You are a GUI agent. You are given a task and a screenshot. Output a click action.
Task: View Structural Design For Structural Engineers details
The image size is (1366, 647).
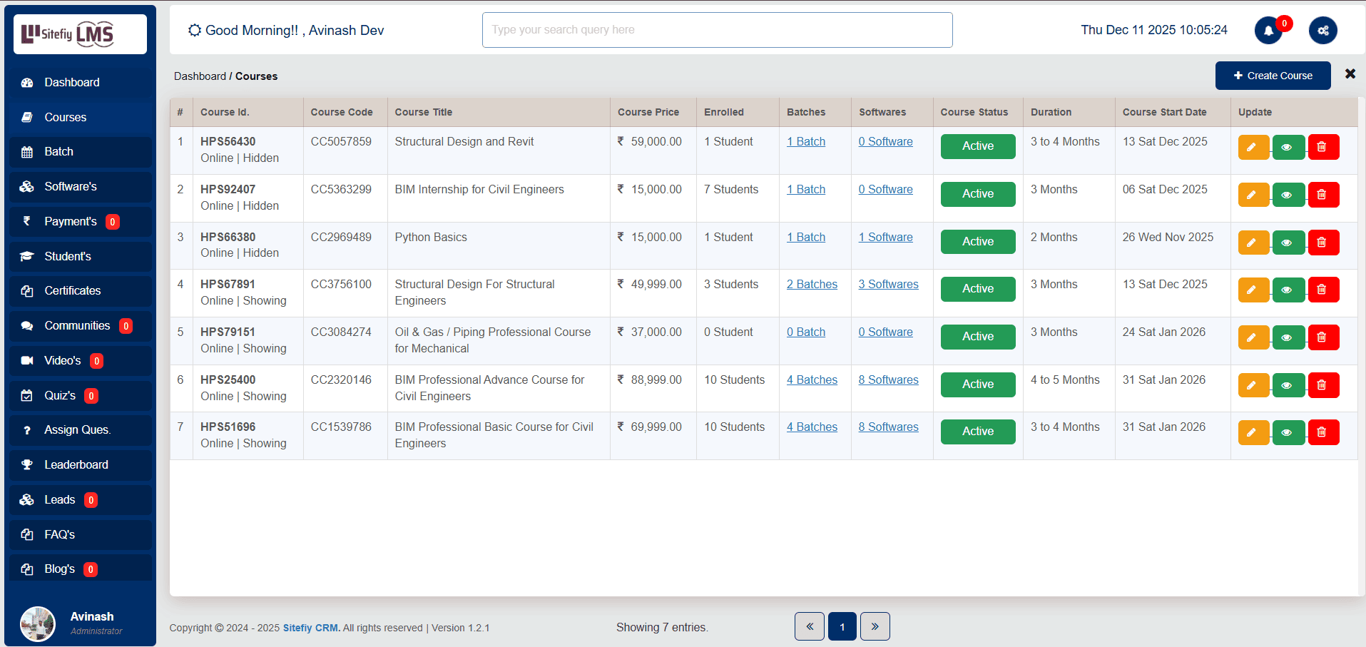pyautogui.click(x=1288, y=289)
